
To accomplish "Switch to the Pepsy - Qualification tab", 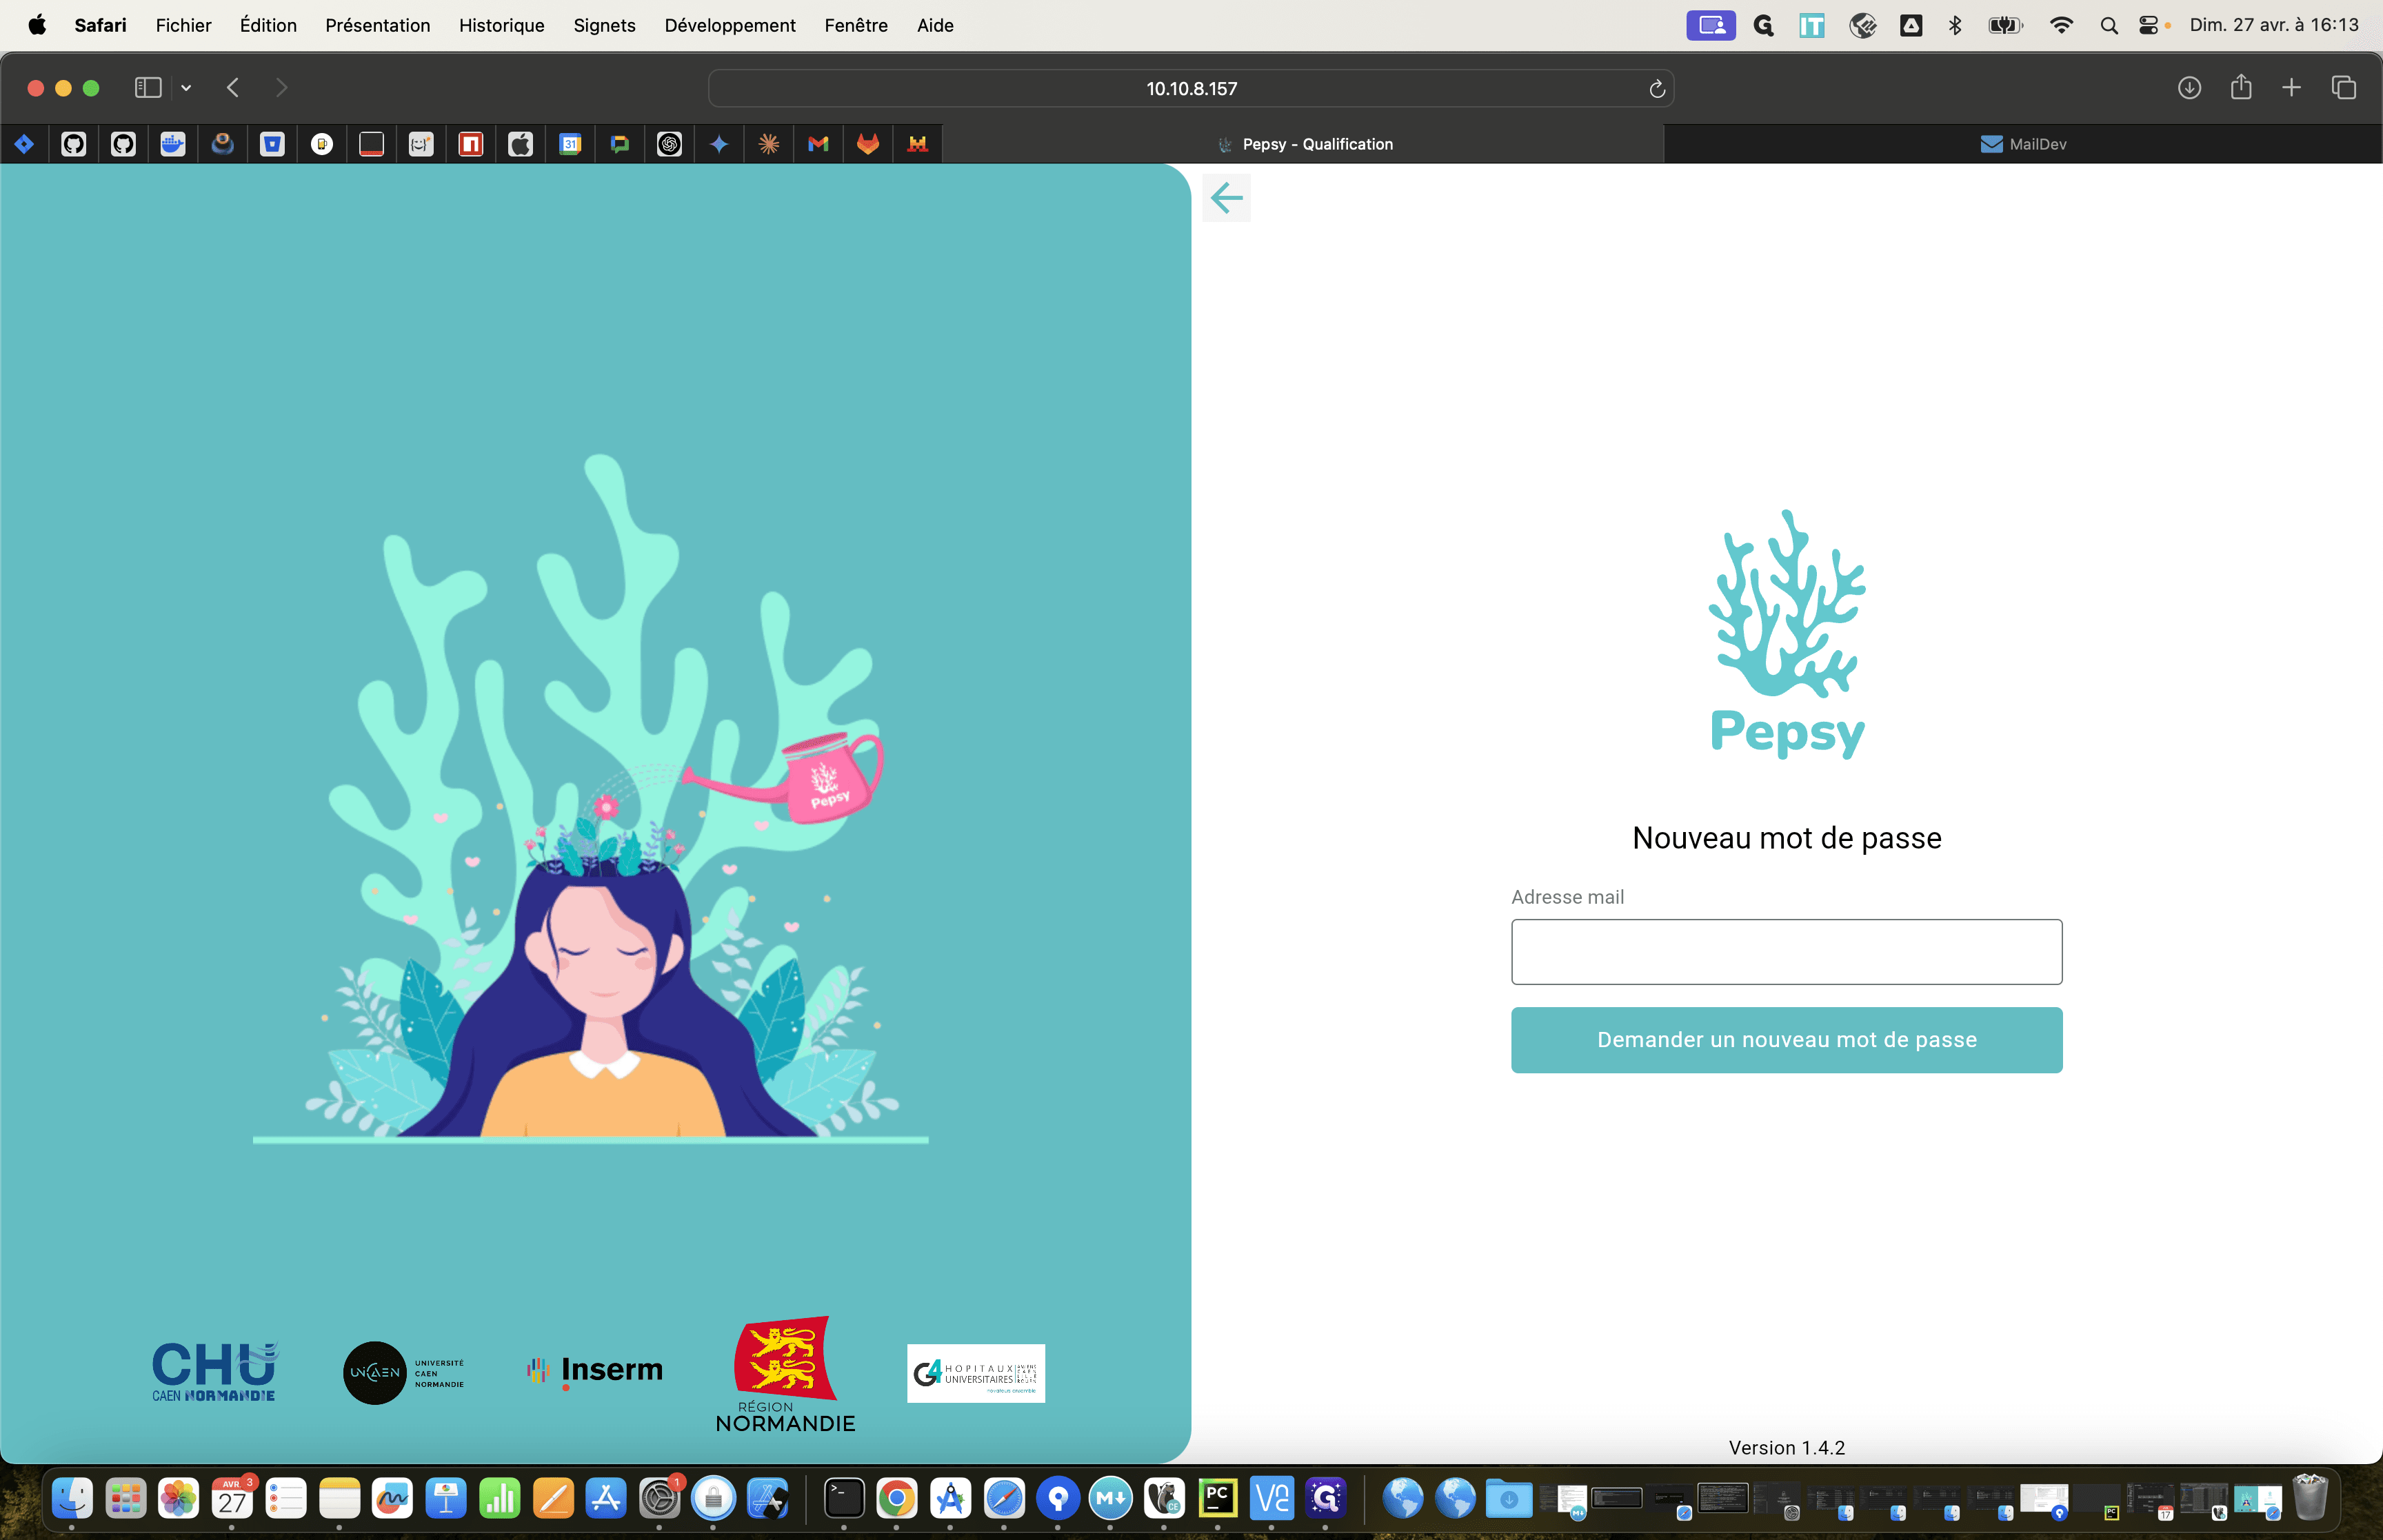I will click(1304, 144).
